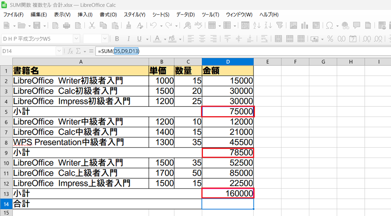Open the 表示(V) menu
This screenshot has width=391, height=216.
coord(62,15)
